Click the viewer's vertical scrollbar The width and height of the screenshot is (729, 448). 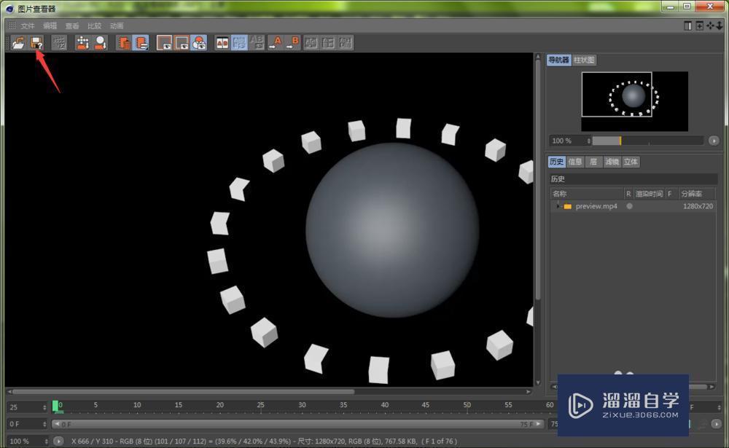[538, 179]
